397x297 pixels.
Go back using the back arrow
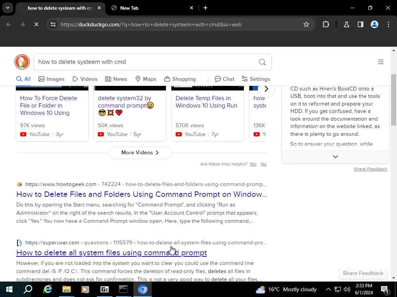click(x=9, y=24)
